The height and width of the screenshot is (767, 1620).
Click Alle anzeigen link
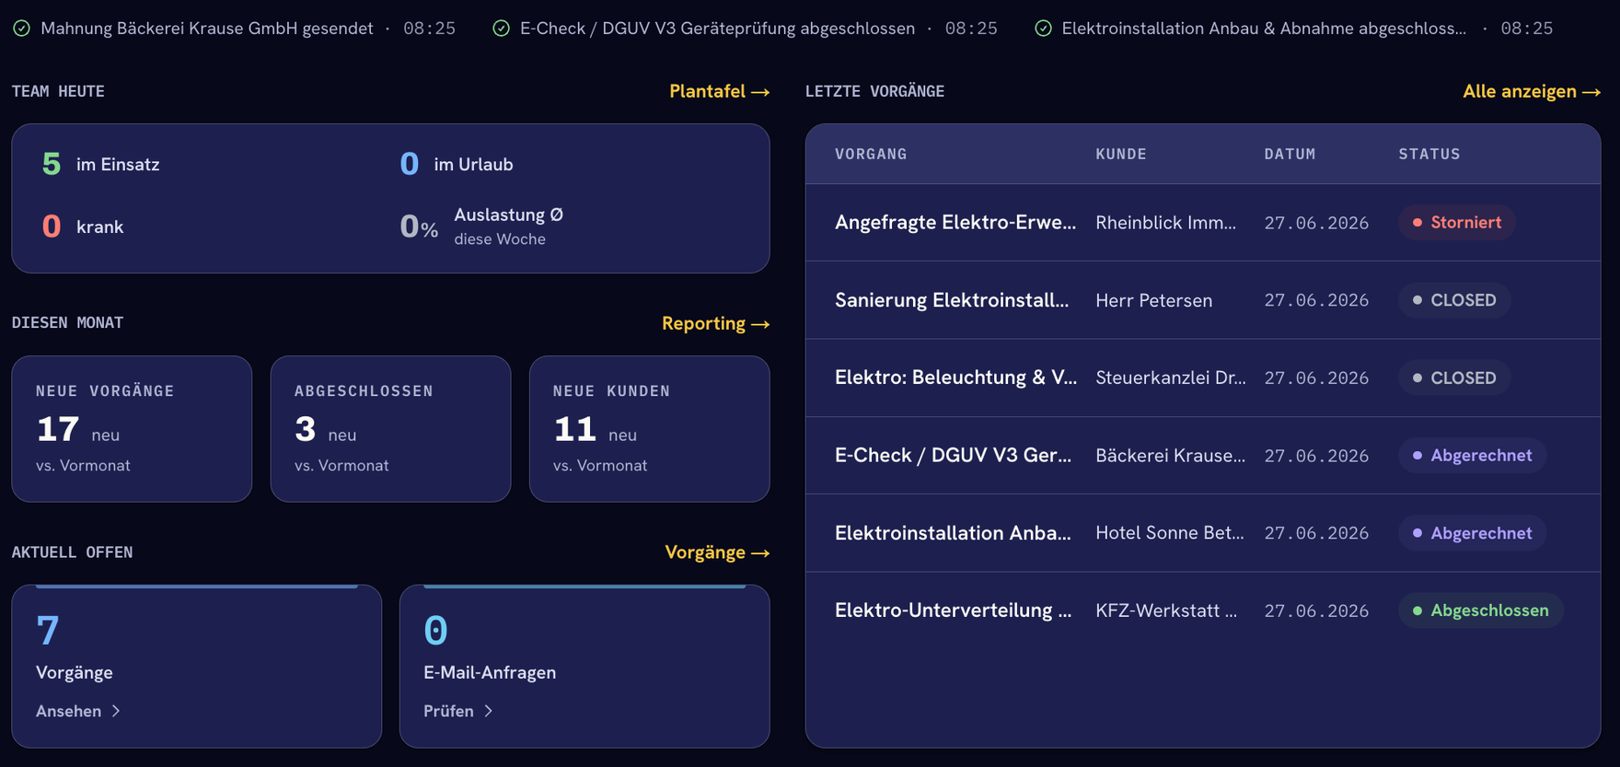[x=1532, y=91]
